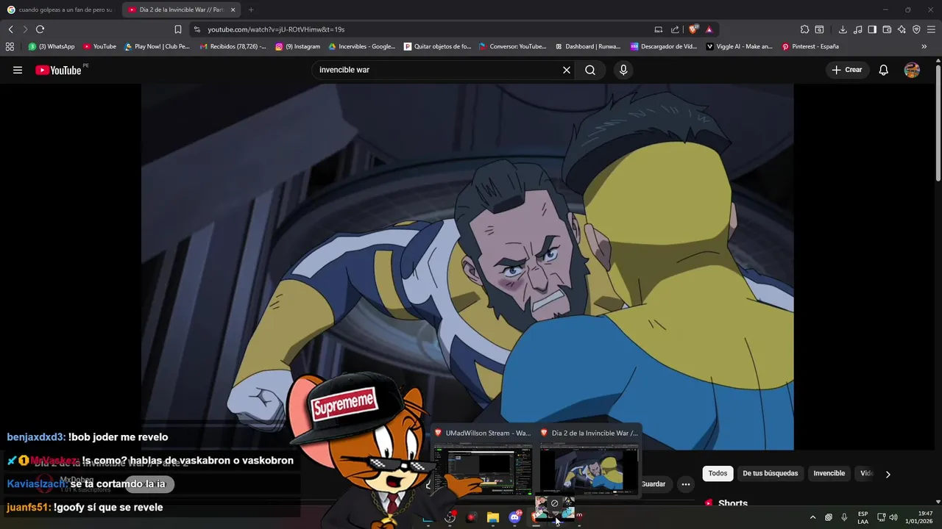The width and height of the screenshot is (942, 529).
Task: Open Brave Rewards triangle icon
Action: click(x=709, y=29)
